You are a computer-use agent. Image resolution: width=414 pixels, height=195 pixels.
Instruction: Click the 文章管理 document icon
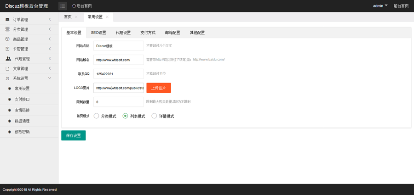click(7, 68)
